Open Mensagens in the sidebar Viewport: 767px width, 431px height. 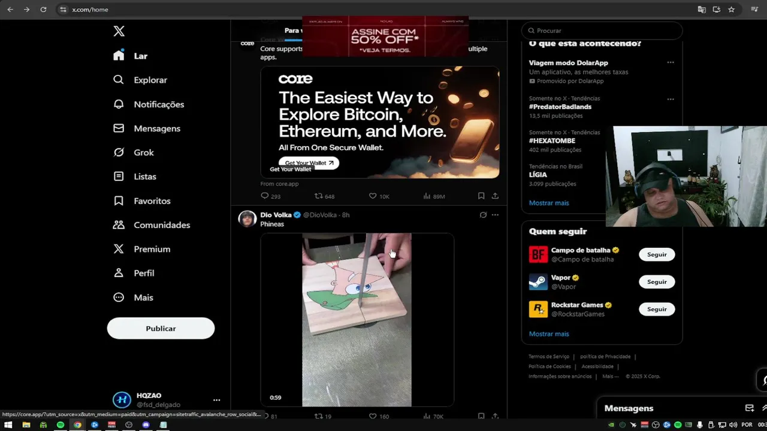tap(147, 128)
